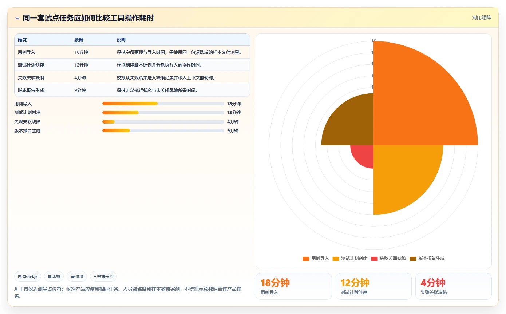The height and width of the screenshot is (314, 506).
Task: Select the Chart.js tag chip
Action: pyautogui.click(x=28, y=277)
